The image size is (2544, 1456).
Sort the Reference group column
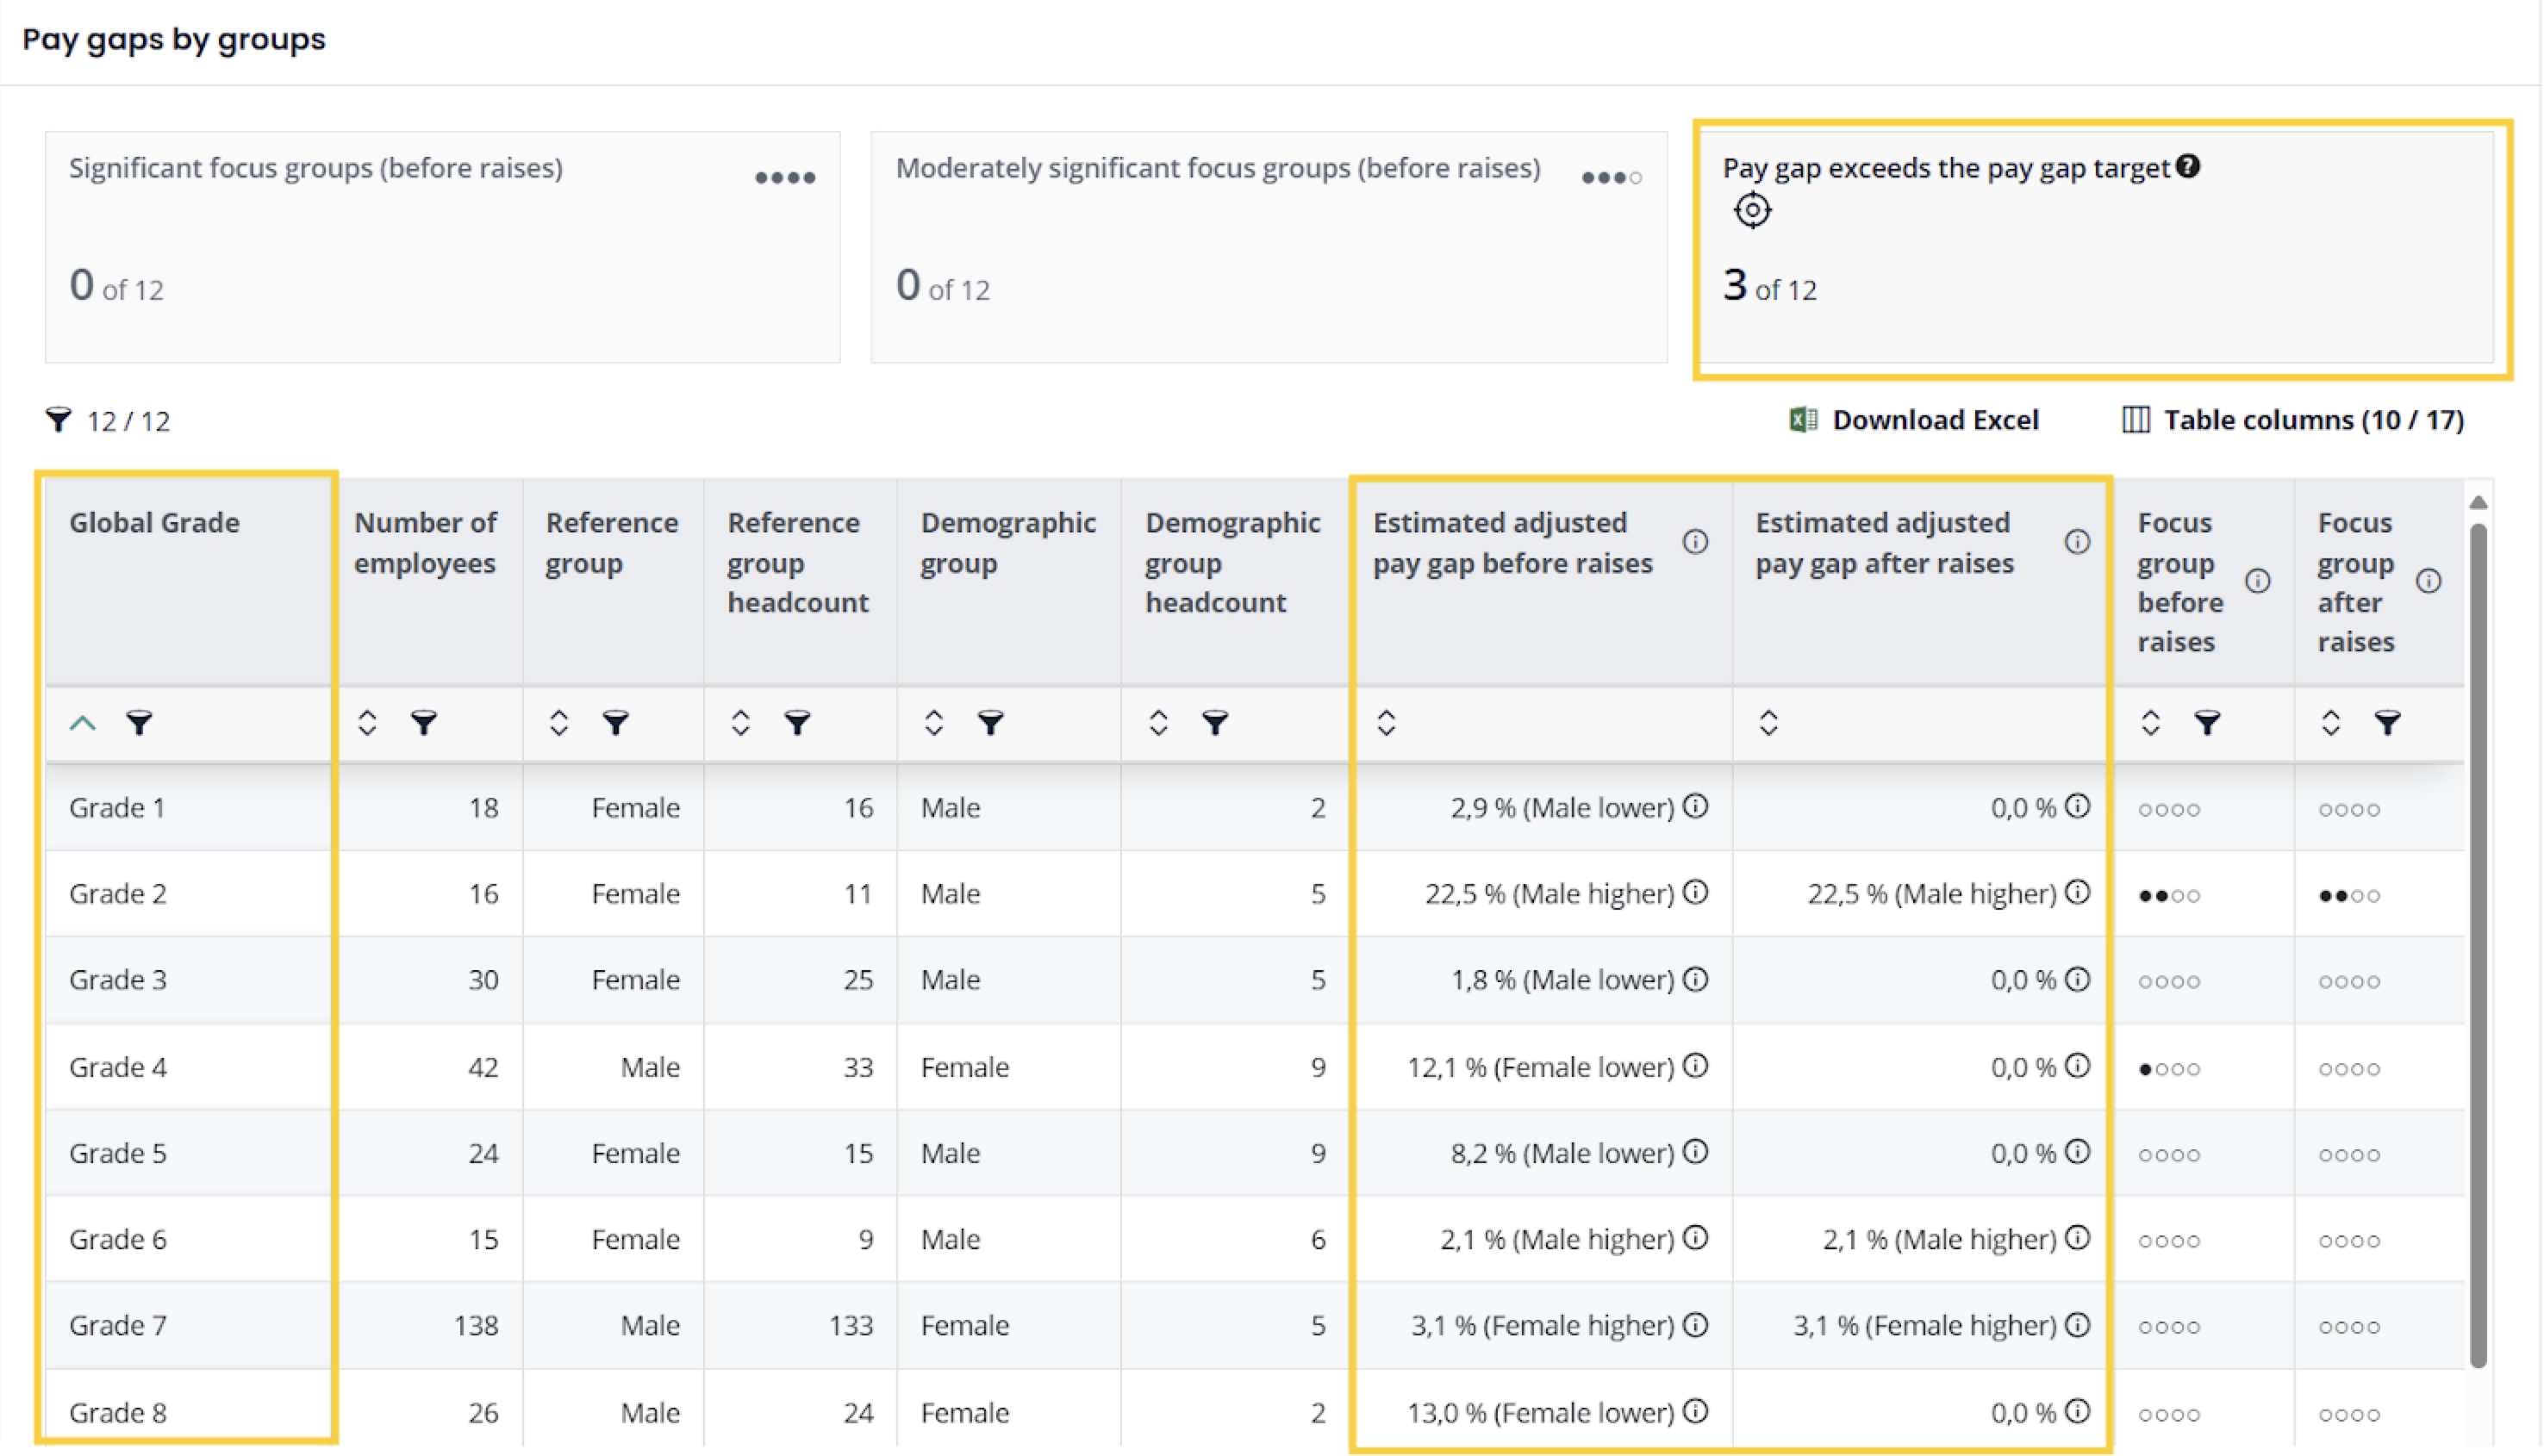[x=559, y=722]
